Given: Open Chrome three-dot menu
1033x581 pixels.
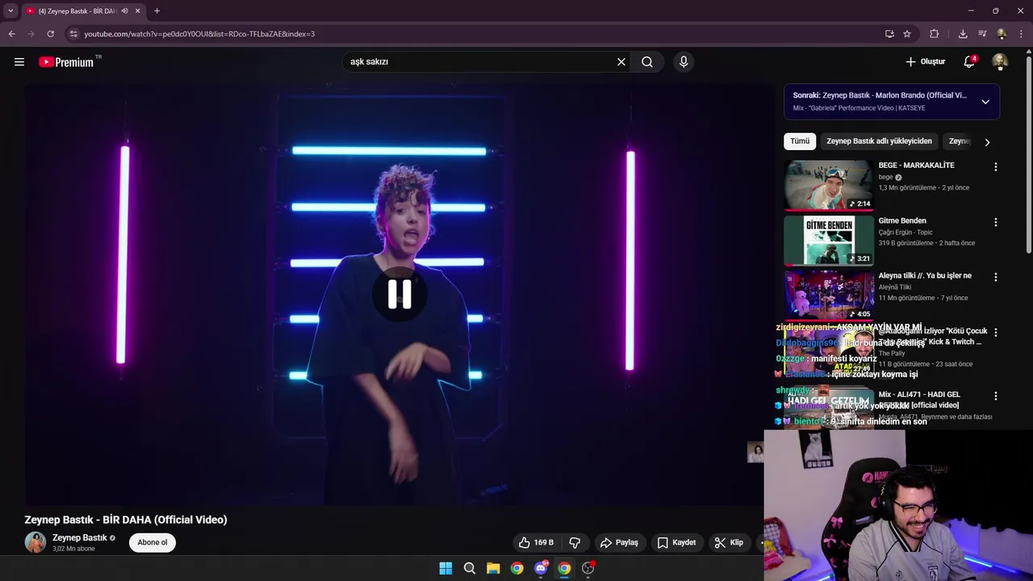Looking at the screenshot, I should [x=1020, y=34].
